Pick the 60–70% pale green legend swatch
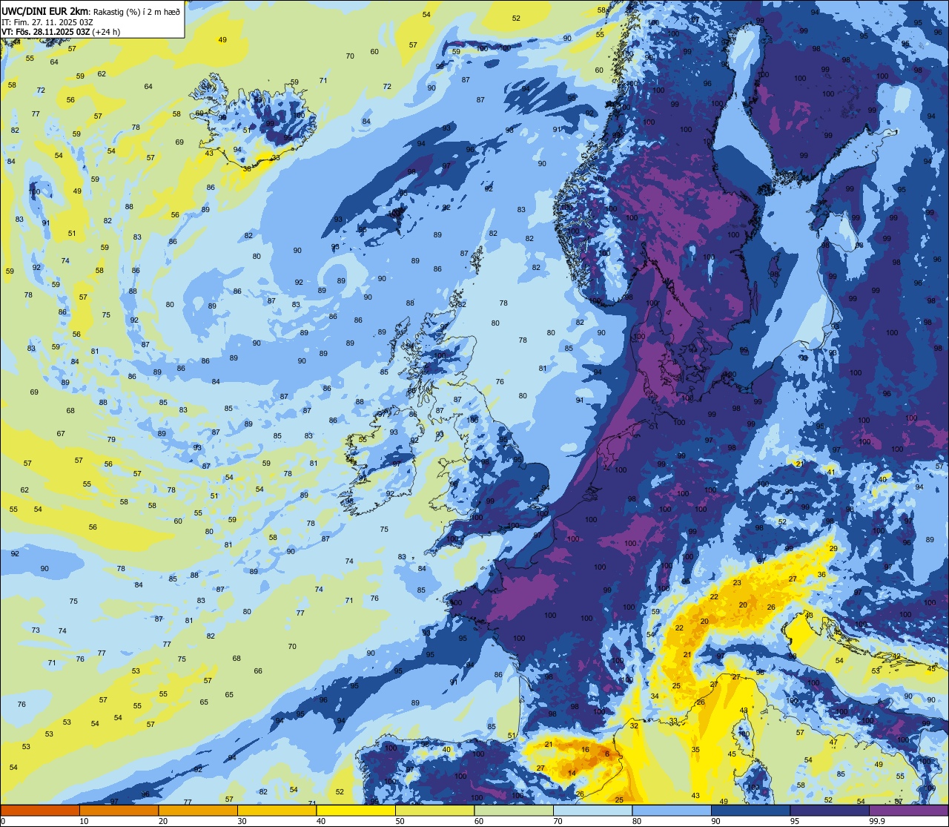This screenshot has height=827, width=949. click(514, 810)
